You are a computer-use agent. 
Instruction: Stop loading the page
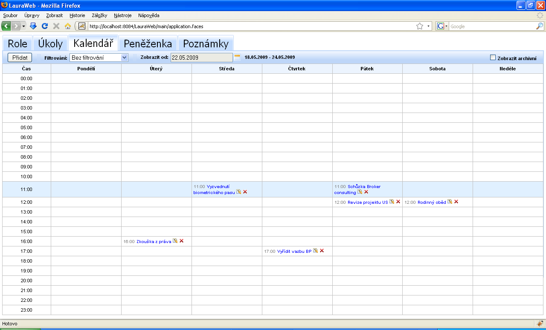click(56, 26)
